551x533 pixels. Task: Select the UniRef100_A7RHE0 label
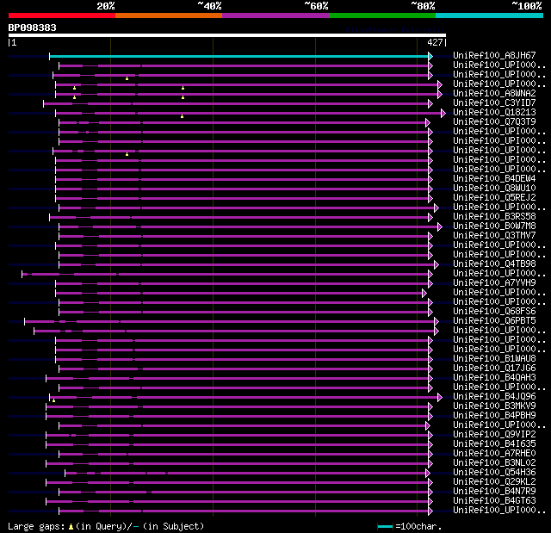[x=494, y=454]
